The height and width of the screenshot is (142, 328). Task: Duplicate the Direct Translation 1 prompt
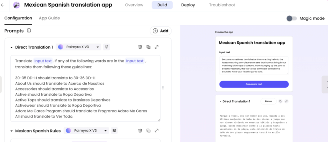148,47
